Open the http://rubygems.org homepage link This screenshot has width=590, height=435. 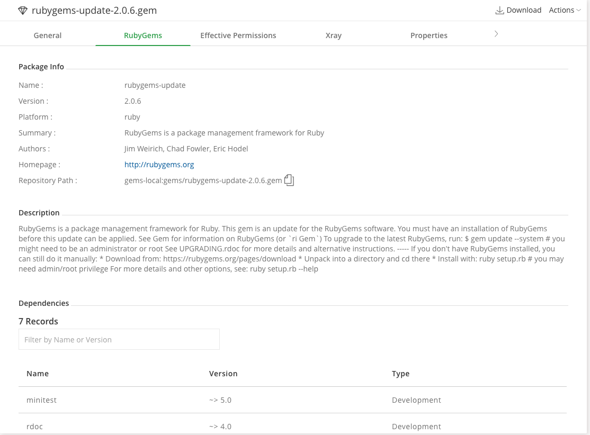click(x=159, y=164)
